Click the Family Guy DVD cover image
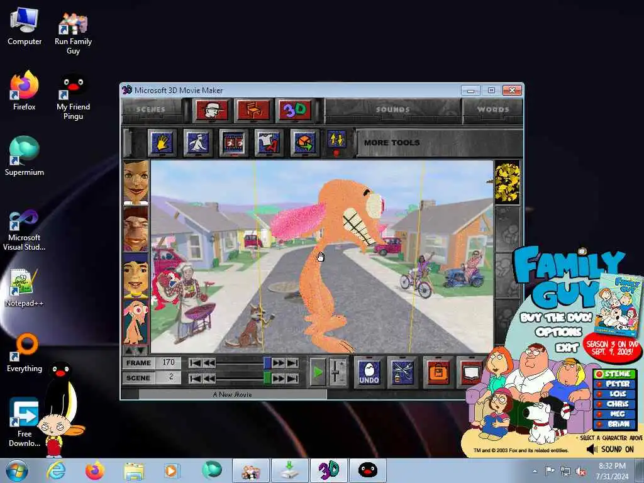 click(619, 305)
